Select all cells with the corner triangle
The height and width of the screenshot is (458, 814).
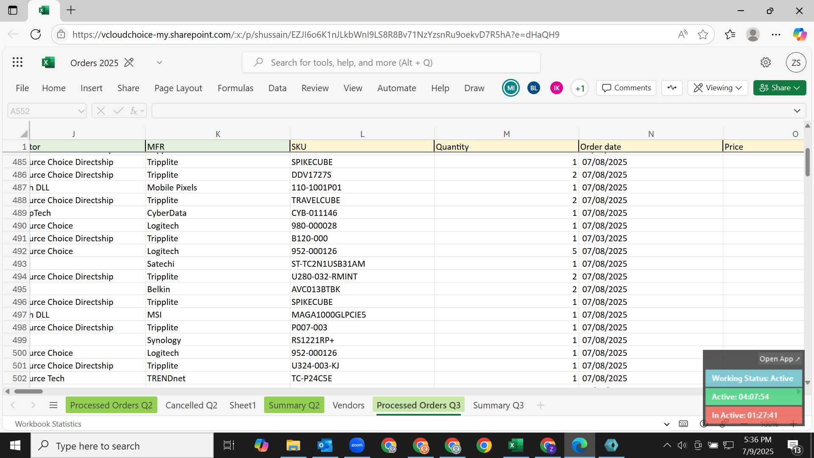23,134
